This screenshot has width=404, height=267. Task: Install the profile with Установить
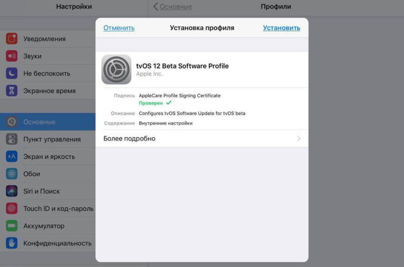coord(281,28)
